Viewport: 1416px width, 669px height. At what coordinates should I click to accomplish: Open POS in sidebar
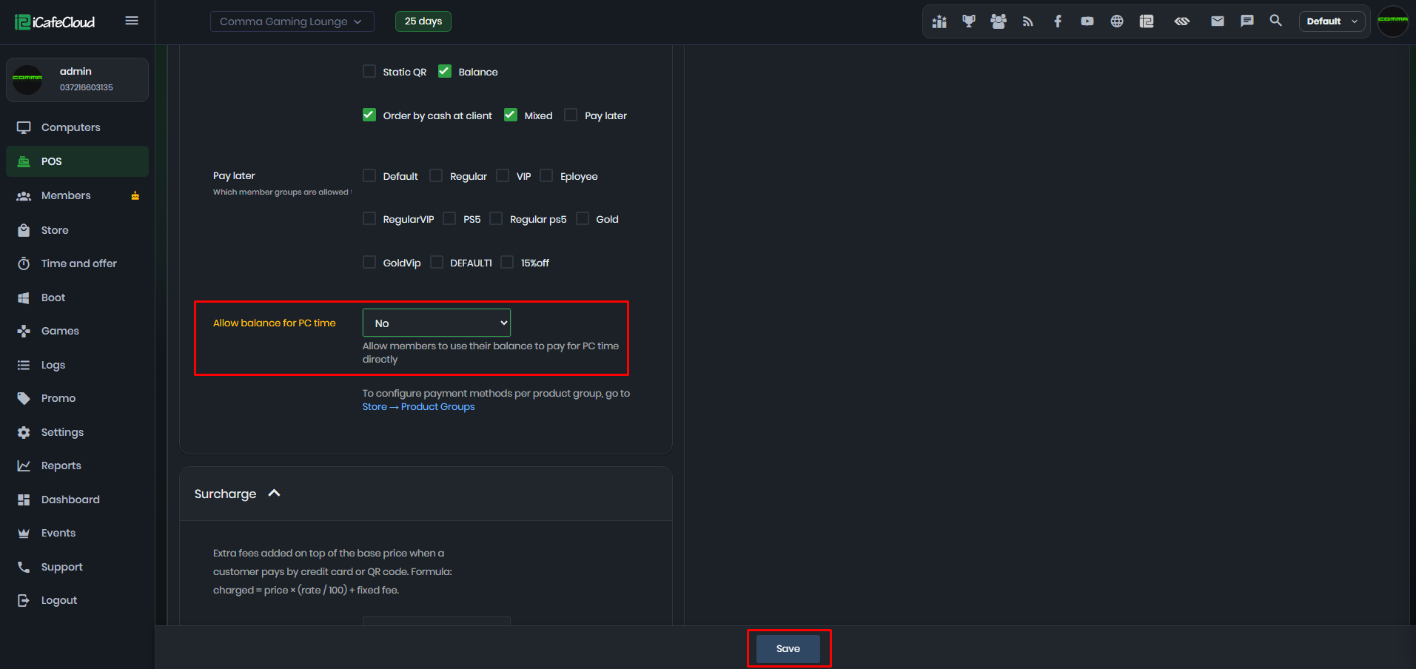click(x=77, y=161)
